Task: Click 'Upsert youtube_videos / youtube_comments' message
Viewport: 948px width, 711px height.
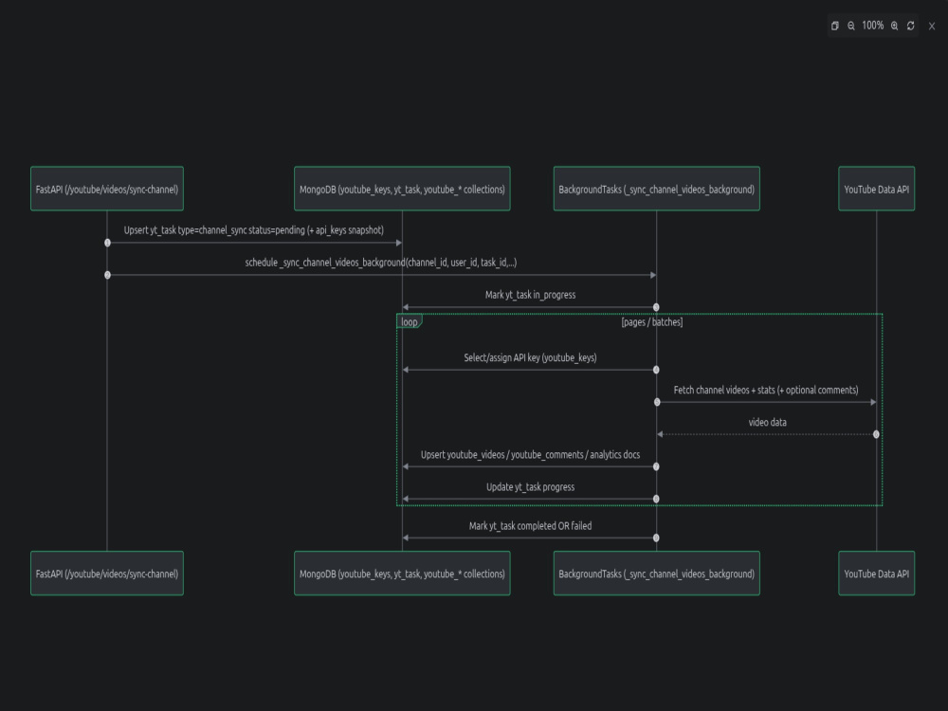Action: pyautogui.click(x=530, y=455)
